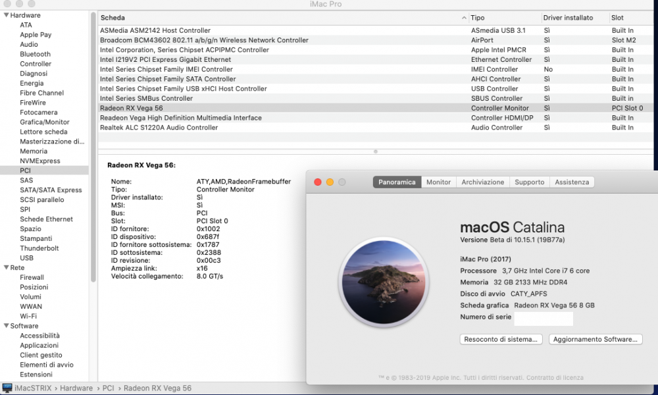Open the Assistenza tab
This screenshot has height=395, width=658.
tap(572, 182)
